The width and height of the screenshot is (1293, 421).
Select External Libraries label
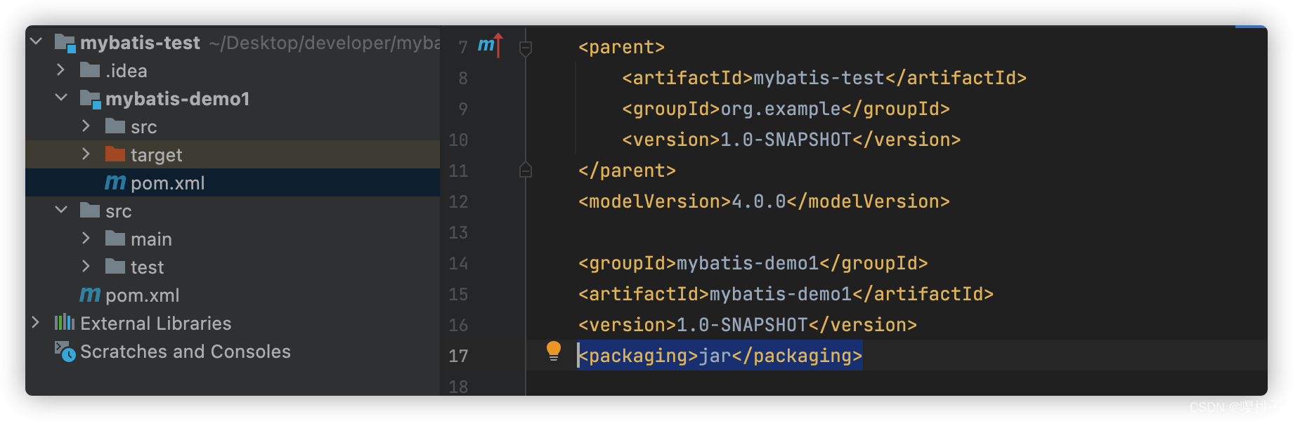[156, 323]
